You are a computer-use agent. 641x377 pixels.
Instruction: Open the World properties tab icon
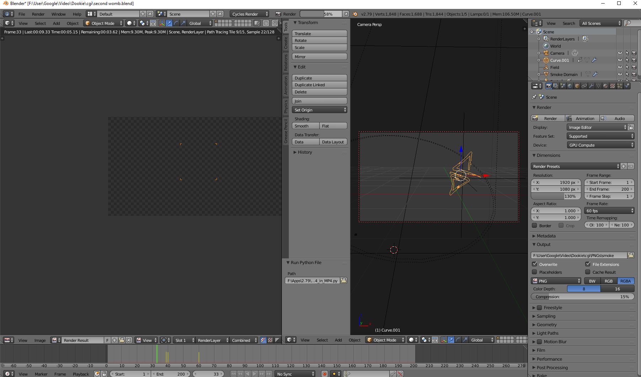pos(570,86)
